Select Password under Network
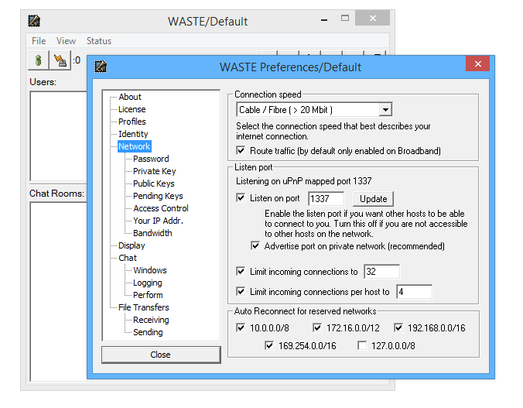The image size is (523, 408). 151,159
